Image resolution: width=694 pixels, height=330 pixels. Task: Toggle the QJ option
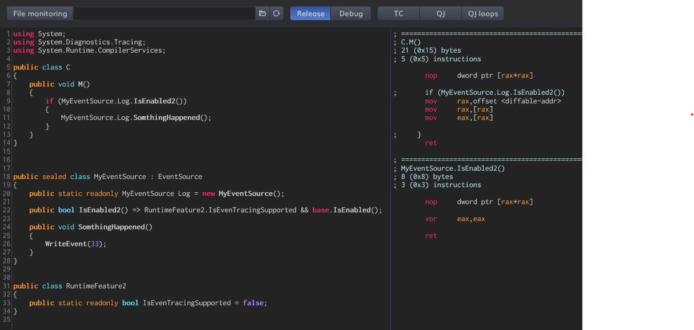coord(441,13)
